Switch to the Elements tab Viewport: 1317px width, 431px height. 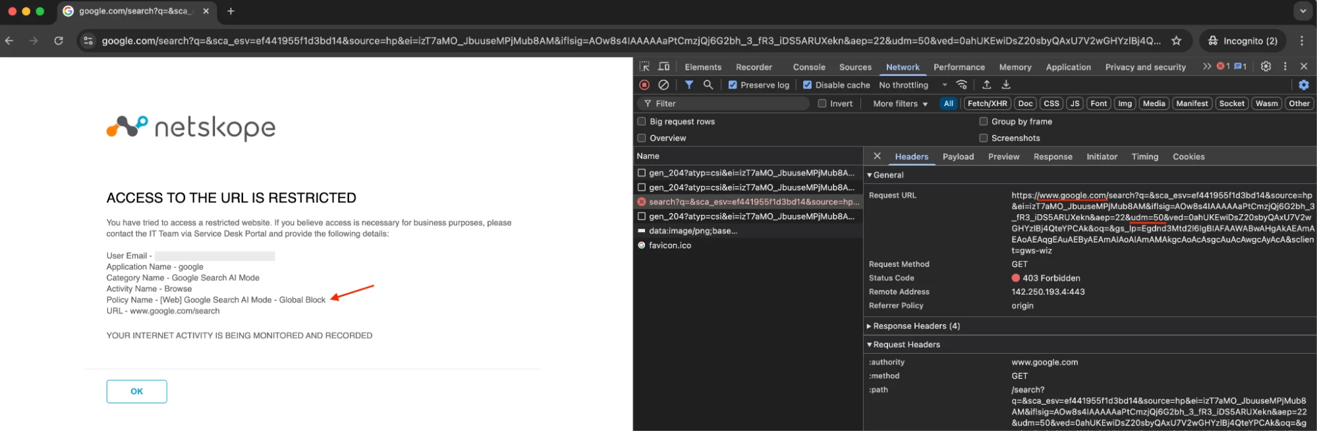click(x=703, y=67)
